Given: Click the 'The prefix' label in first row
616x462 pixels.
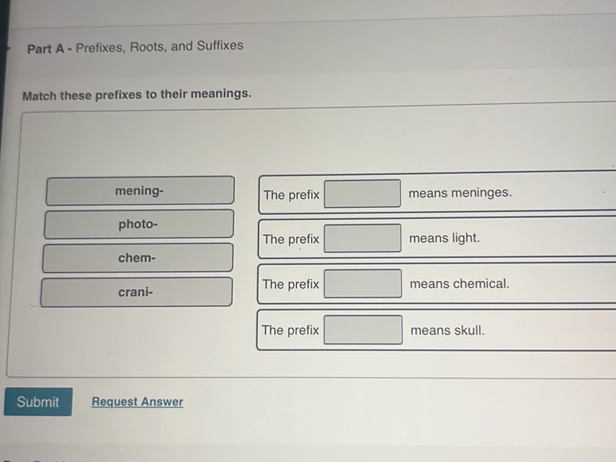Looking at the screenshot, I should (290, 195).
